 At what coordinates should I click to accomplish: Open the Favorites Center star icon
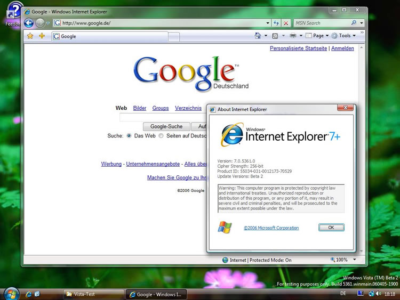[x=30, y=36]
